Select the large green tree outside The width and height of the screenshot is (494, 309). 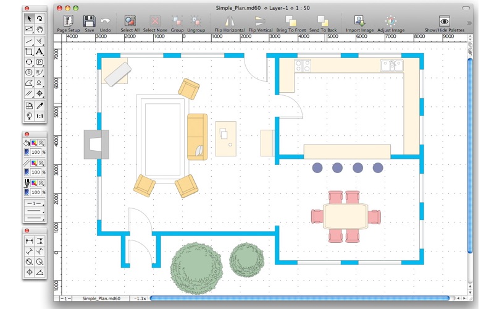point(196,268)
